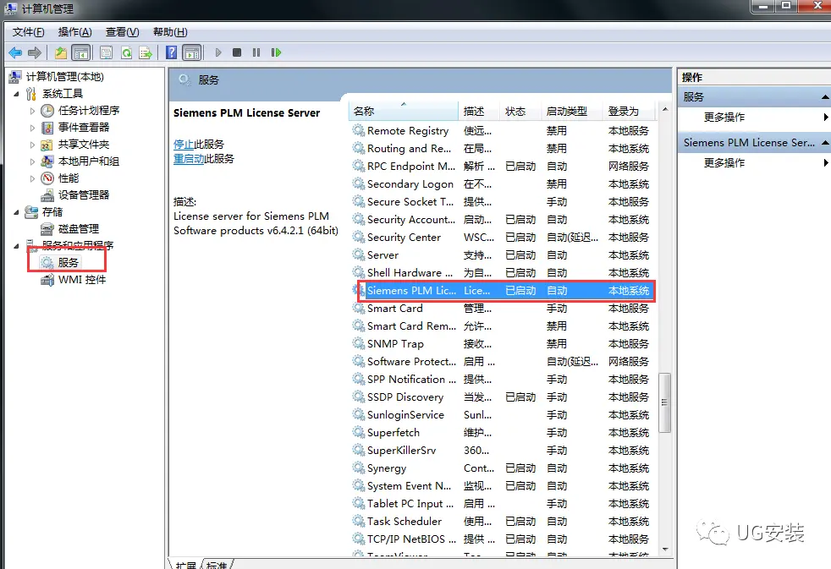Expand the 事件查看器 node

point(32,128)
